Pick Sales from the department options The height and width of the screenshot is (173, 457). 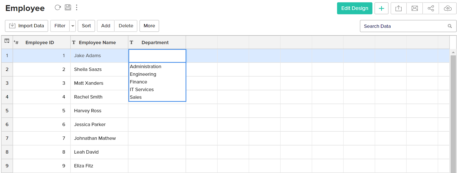click(136, 97)
